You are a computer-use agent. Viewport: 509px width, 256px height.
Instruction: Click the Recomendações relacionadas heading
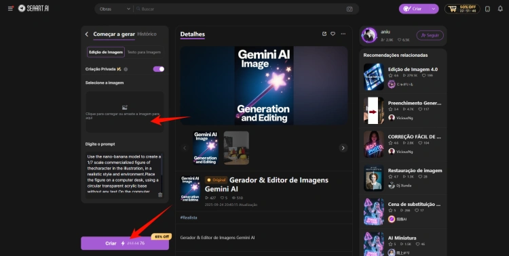click(396, 55)
